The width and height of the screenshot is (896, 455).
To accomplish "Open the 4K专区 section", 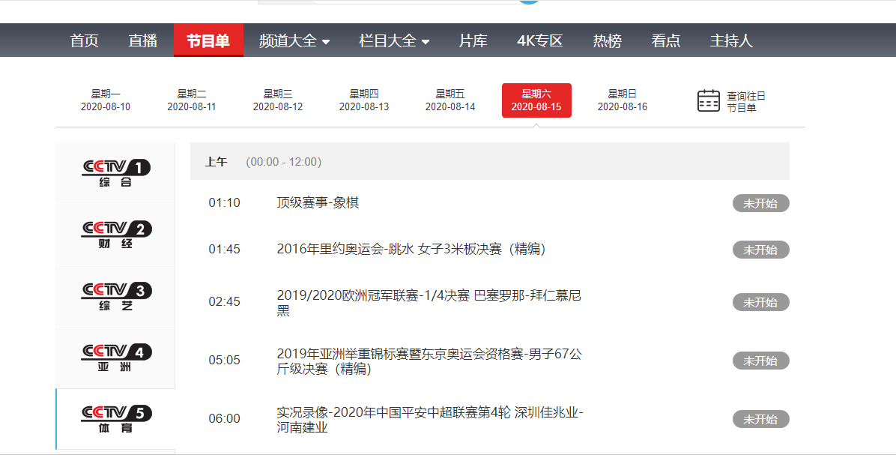I will (539, 41).
